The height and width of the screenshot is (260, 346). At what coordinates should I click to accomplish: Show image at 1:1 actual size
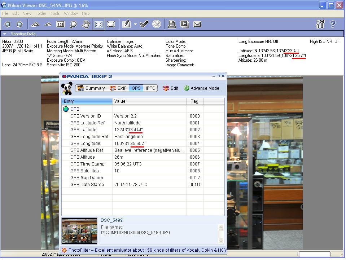point(61,24)
